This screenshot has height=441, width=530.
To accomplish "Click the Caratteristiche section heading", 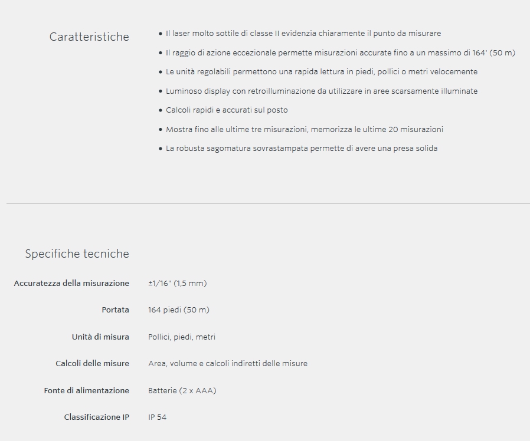I will (x=89, y=37).
